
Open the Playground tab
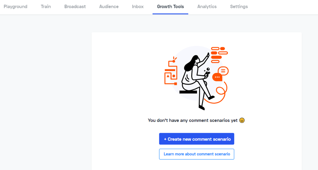15,7
